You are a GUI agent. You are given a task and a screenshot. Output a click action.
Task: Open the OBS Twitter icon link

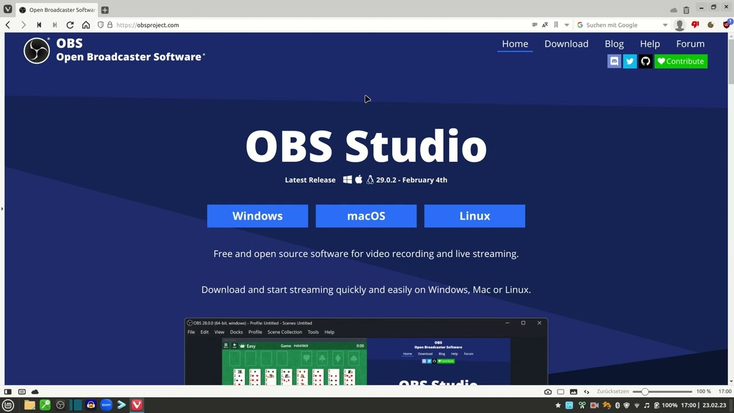tap(630, 61)
